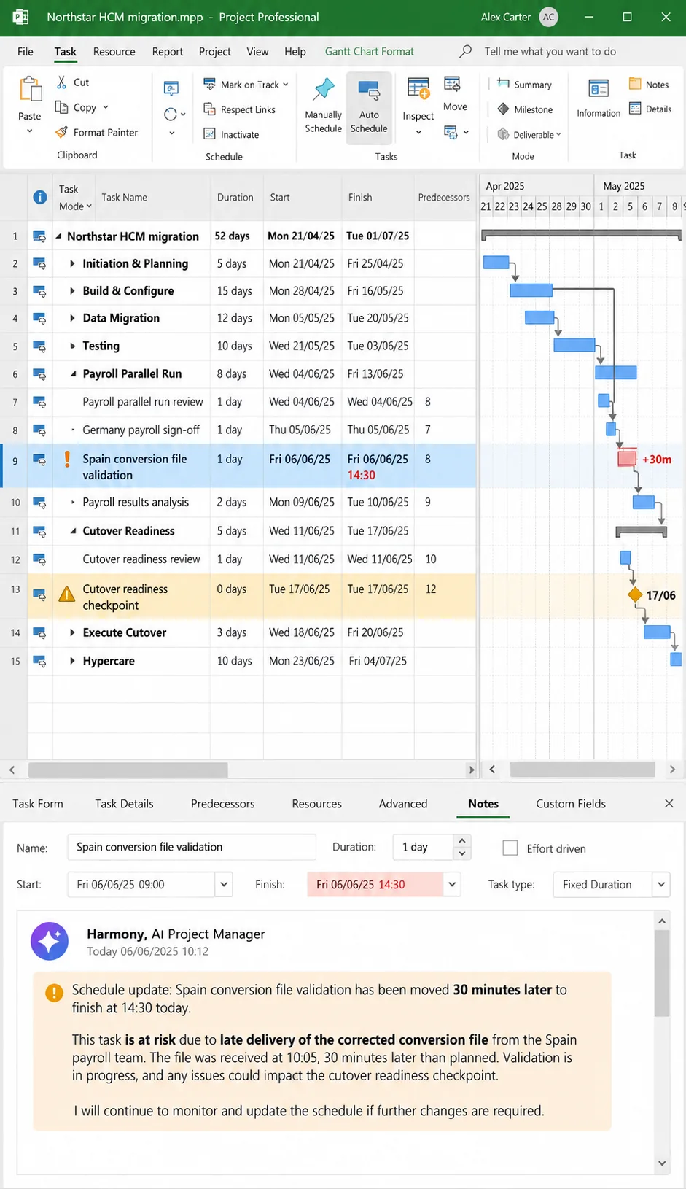
Task: Click the Harmony AI avatar icon
Action: (50, 941)
